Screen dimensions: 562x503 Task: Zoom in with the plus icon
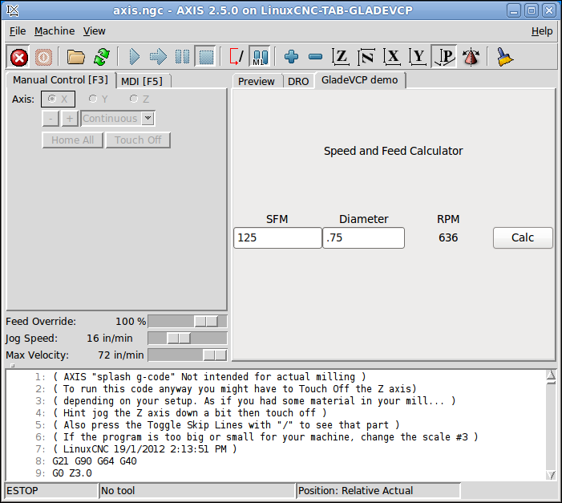coord(291,57)
